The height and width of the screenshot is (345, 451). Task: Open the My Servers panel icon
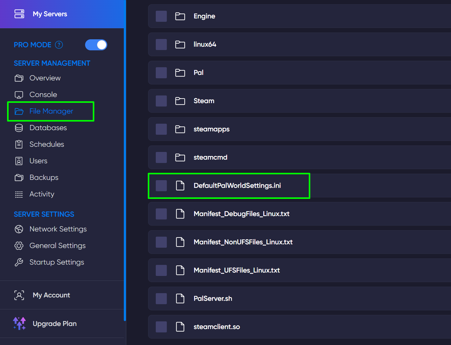coord(19,14)
